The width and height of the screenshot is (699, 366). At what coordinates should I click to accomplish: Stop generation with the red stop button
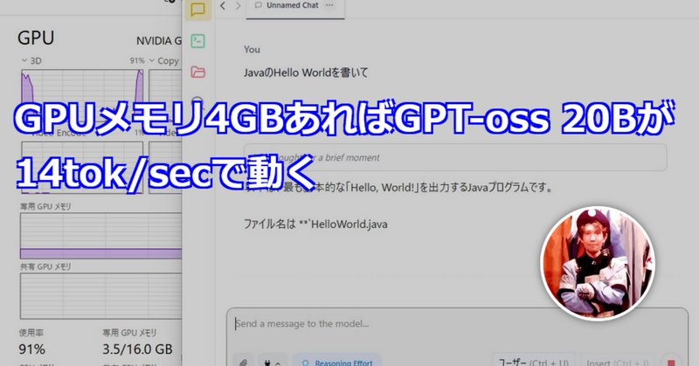coord(671,362)
